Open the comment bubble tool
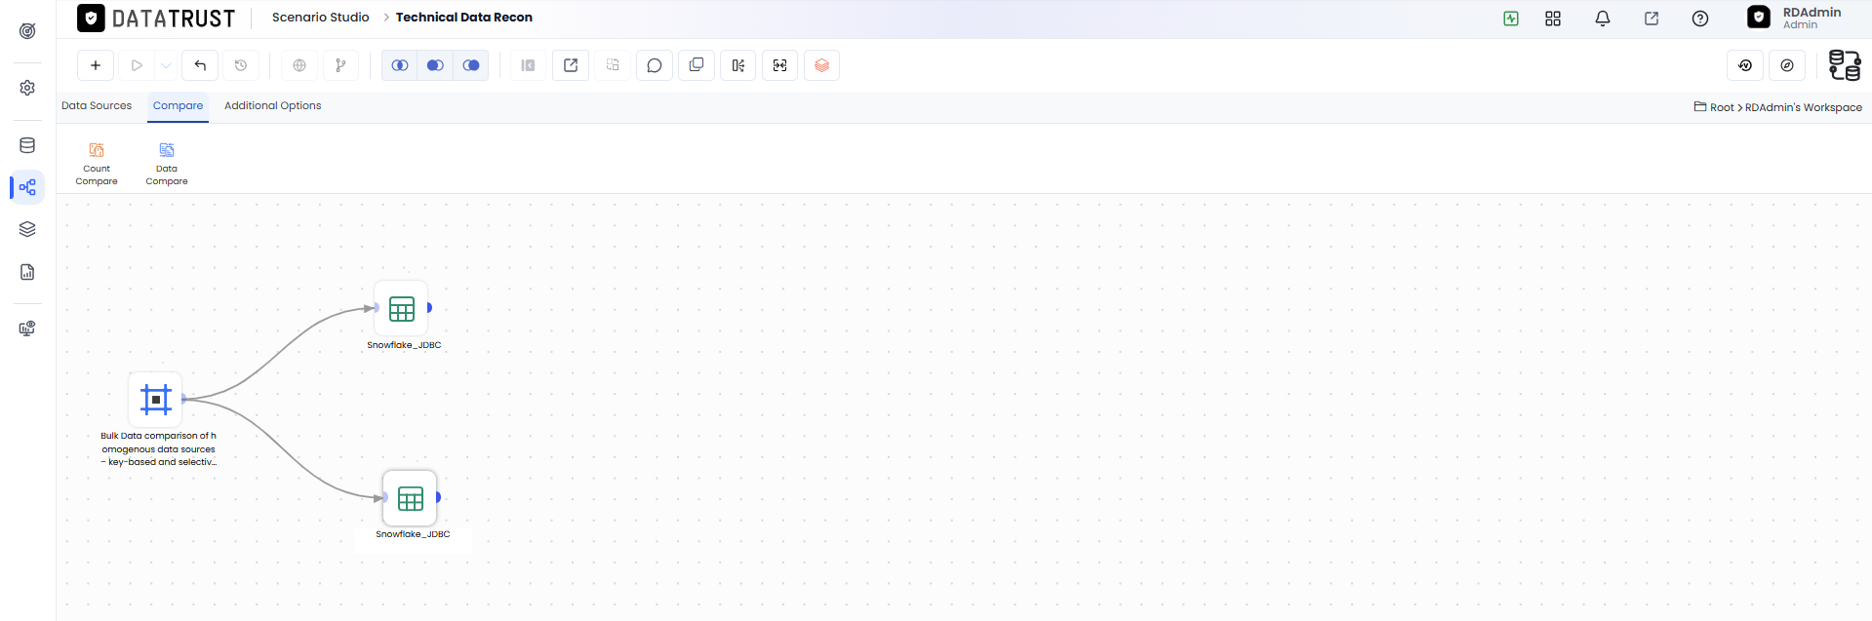The height and width of the screenshot is (621, 1872). pyautogui.click(x=655, y=65)
